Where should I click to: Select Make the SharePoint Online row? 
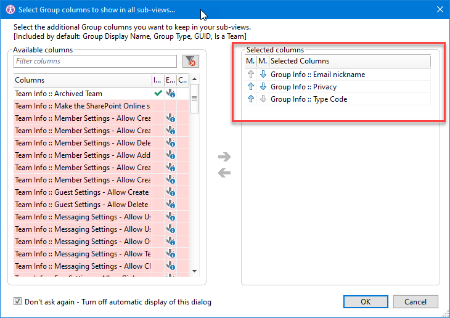(x=83, y=106)
